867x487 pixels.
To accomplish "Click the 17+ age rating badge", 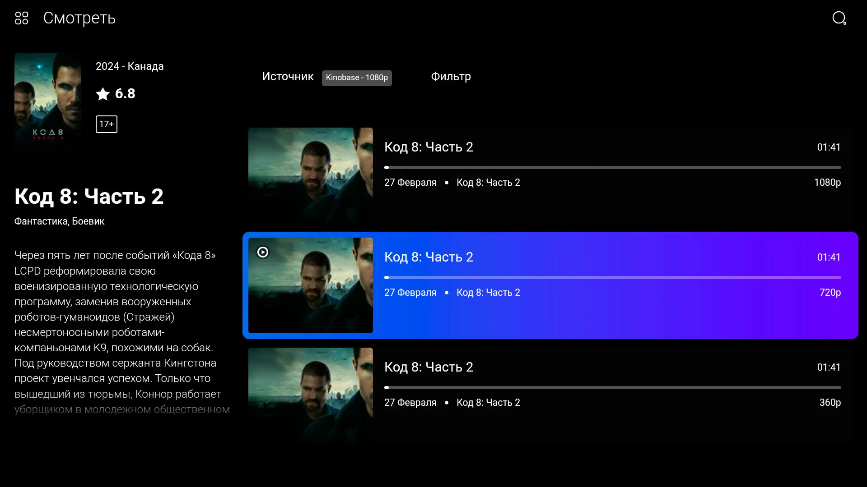I will (107, 124).
